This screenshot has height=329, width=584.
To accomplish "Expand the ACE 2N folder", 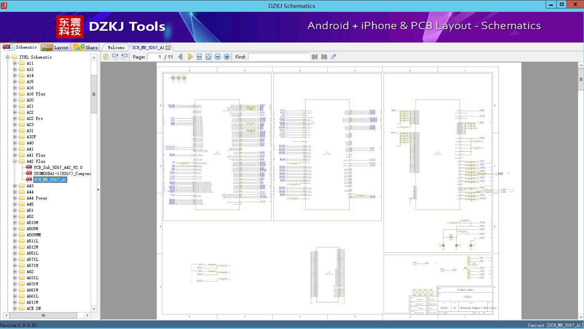I will point(15,308).
